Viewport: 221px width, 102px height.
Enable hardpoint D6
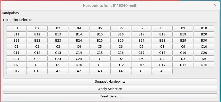pos(204,59)
